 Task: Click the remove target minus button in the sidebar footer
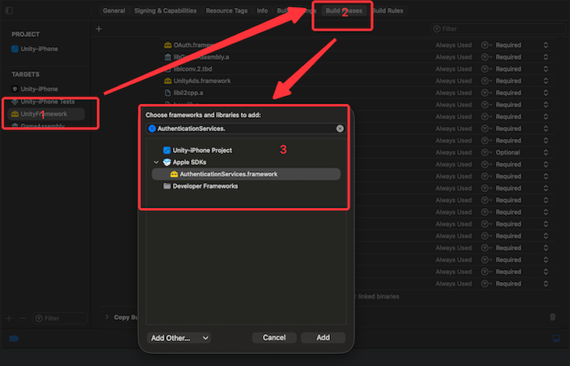pyautogui.click(x=22, y=318)
